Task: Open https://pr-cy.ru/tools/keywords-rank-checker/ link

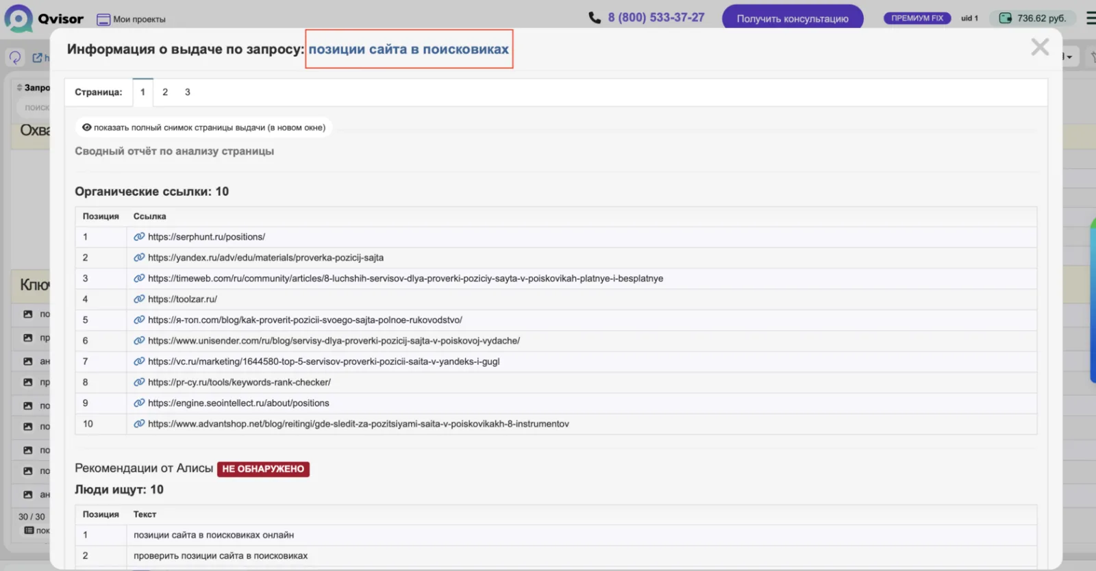Action: (239, 382)
